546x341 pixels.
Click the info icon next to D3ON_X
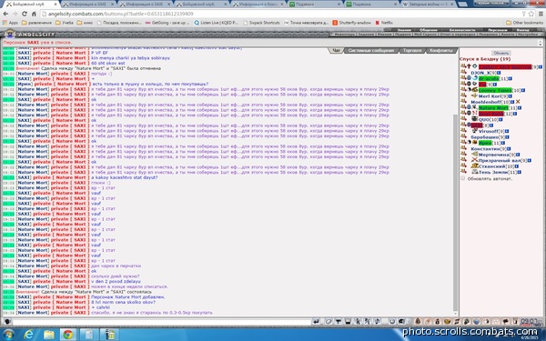tap(499, 73)
